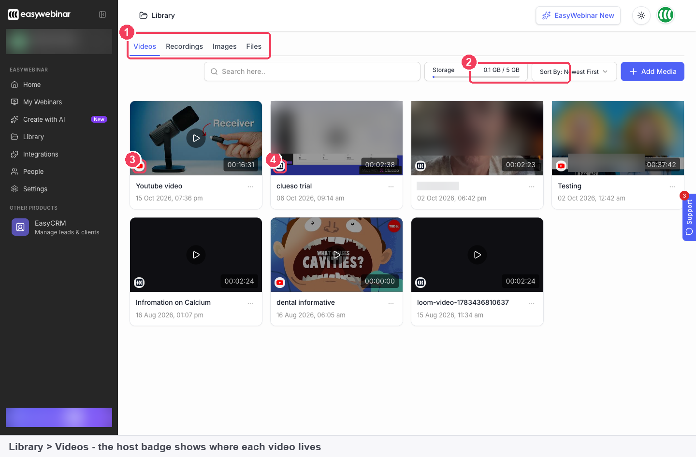Screen dimensions: 696x457
Task: Click the EasyCRM product icon
Action: [x=20, y=227]
